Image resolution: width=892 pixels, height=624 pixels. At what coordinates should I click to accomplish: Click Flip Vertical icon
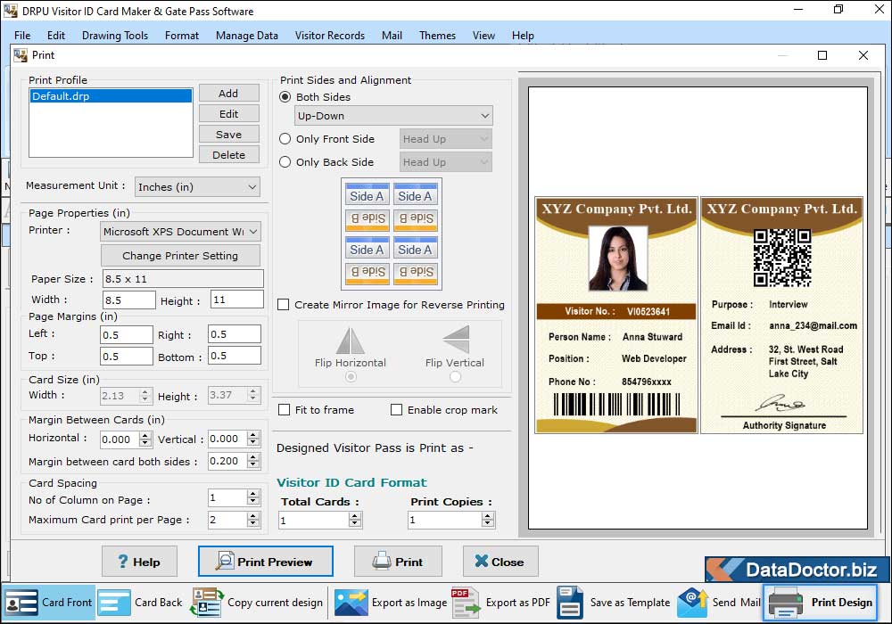coord(456,340)
